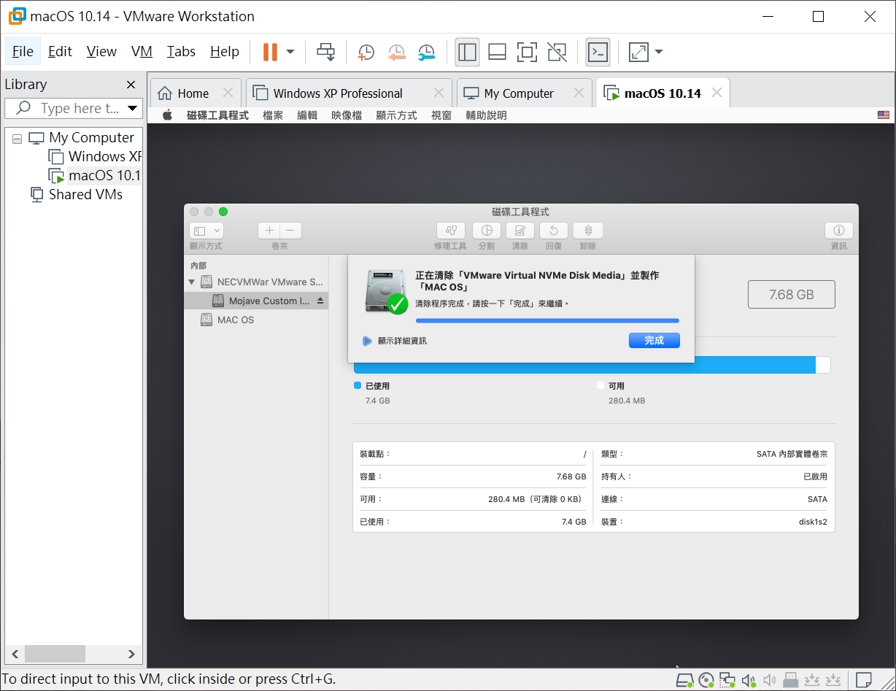Select Windows XP in the Library tree

[95, 156]
